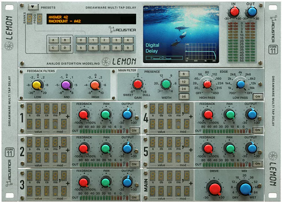Click tap 2 blue OUTPUT knob
Viewport: 282px width, 202px height.
point(127,148)
